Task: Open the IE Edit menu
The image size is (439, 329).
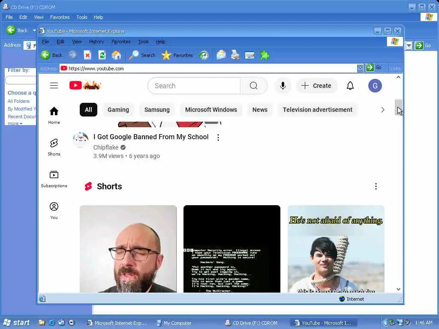Action: coord(60,42)
